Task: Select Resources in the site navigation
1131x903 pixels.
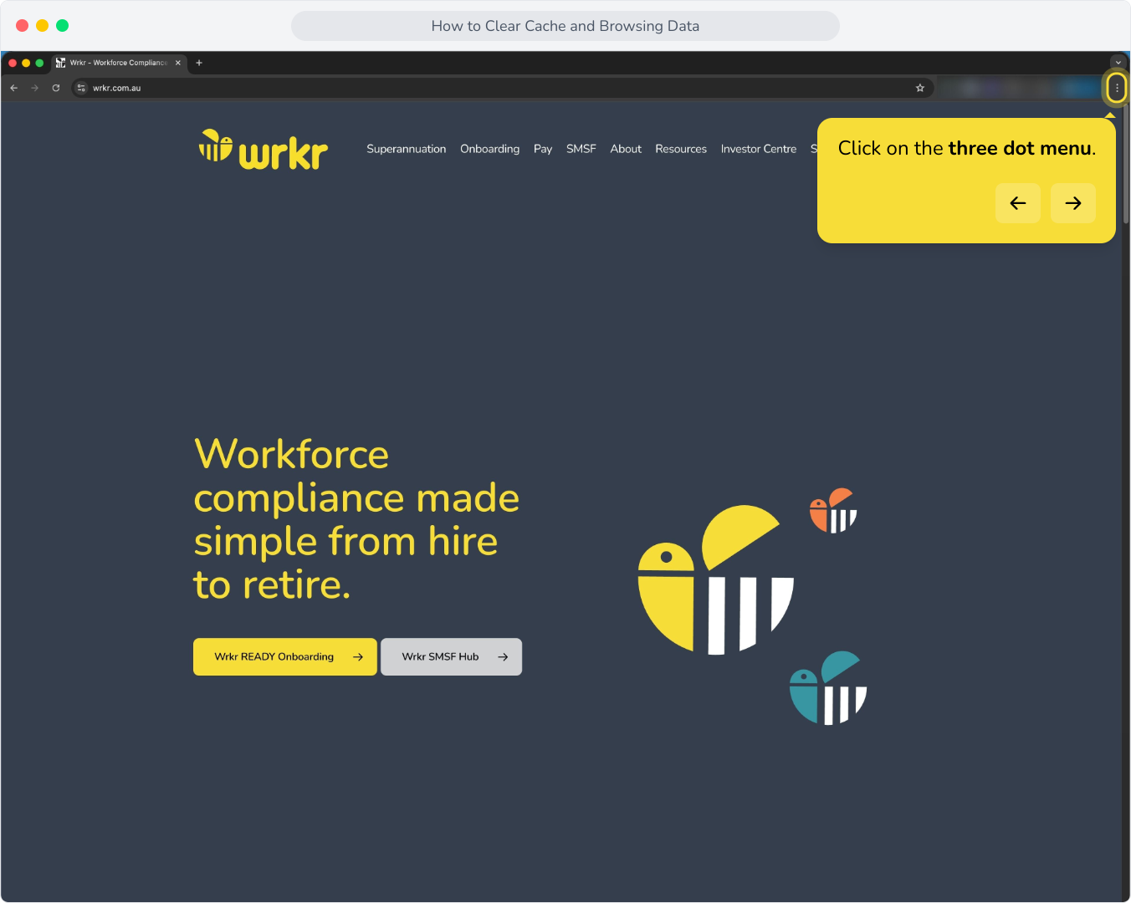Action: click(x=681, y=149)
